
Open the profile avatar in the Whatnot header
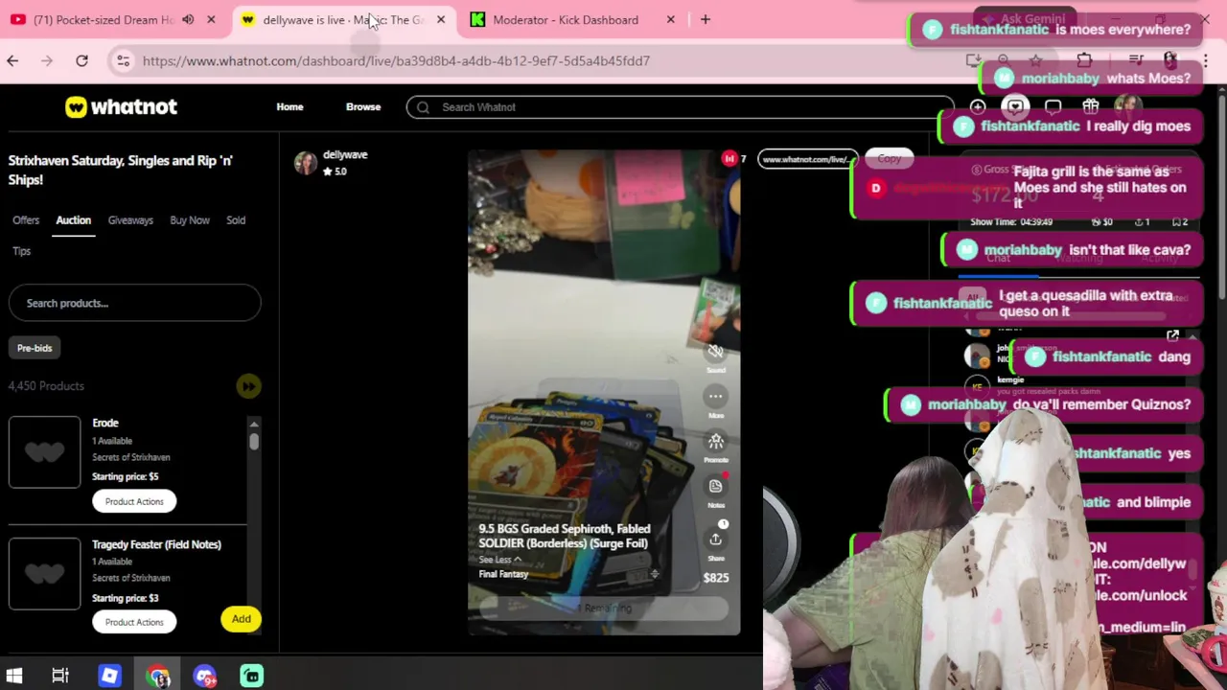click(1127, 107)
